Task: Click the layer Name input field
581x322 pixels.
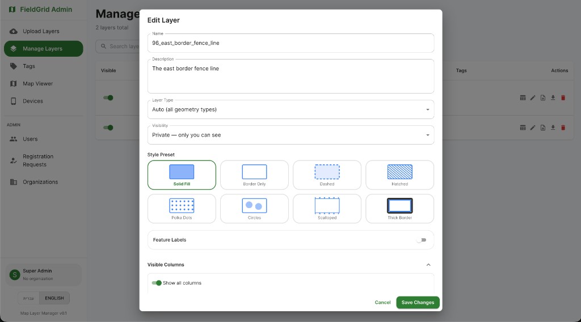Action: (x=291, y=43)
